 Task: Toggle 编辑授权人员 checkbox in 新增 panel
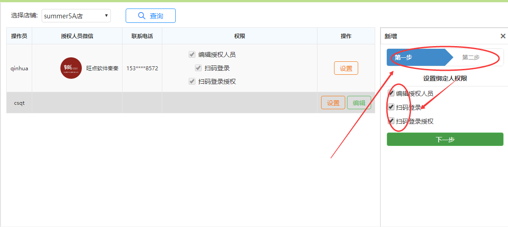tap(391, 94)
